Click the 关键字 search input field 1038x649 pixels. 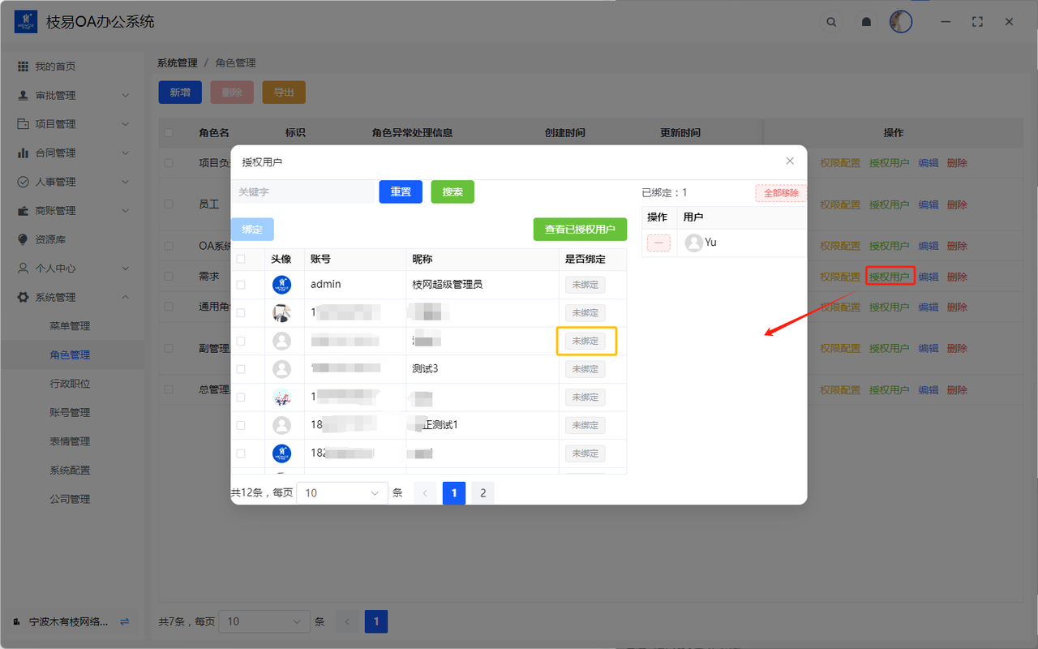pos(303,192)
